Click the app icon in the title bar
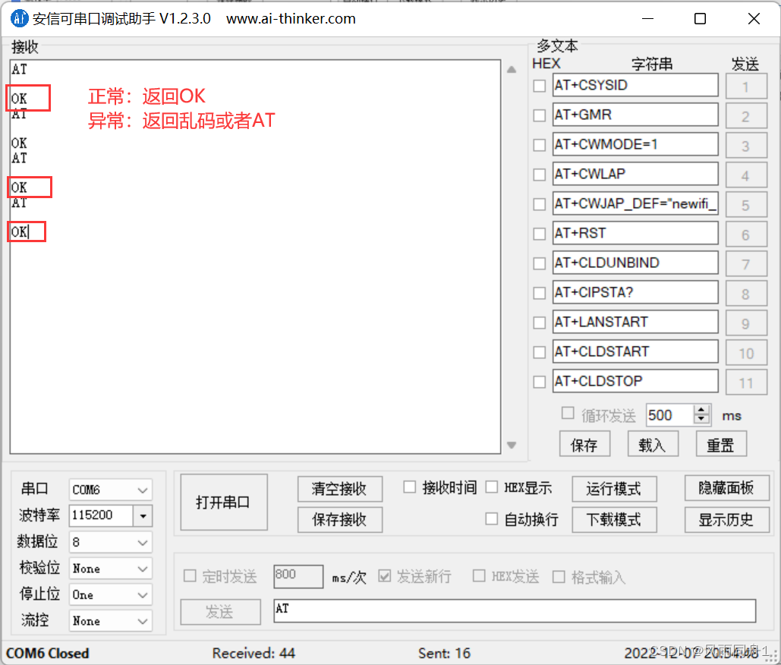 (18, 18)
